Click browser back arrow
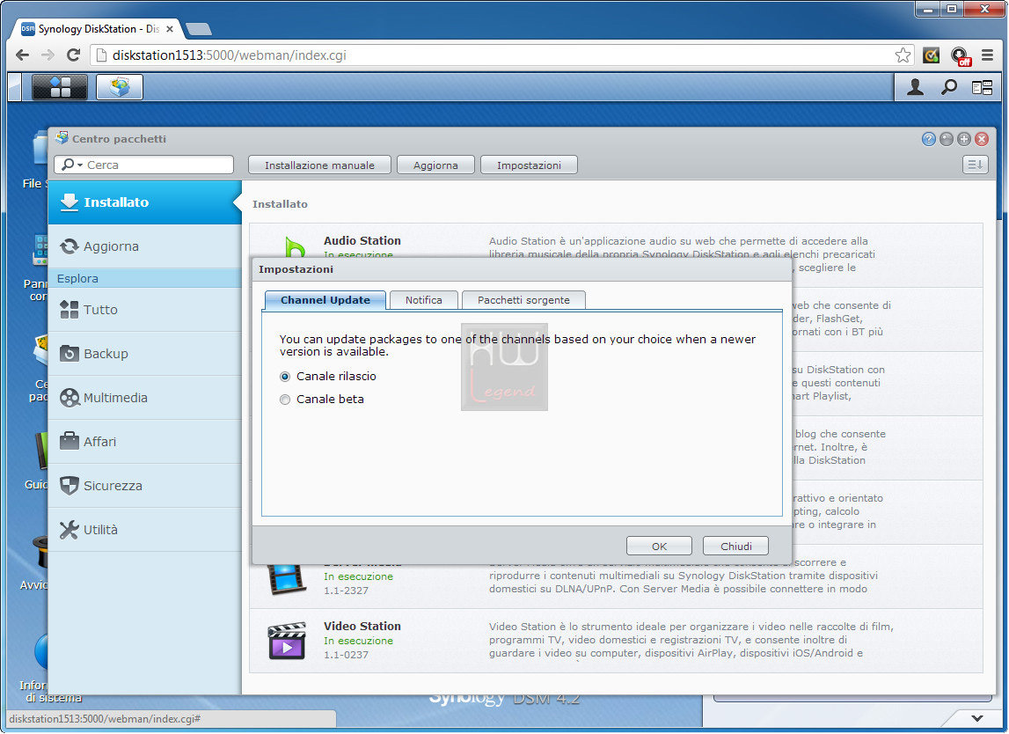The height and width of the screenshot is (734, 1009). point(23,55)
